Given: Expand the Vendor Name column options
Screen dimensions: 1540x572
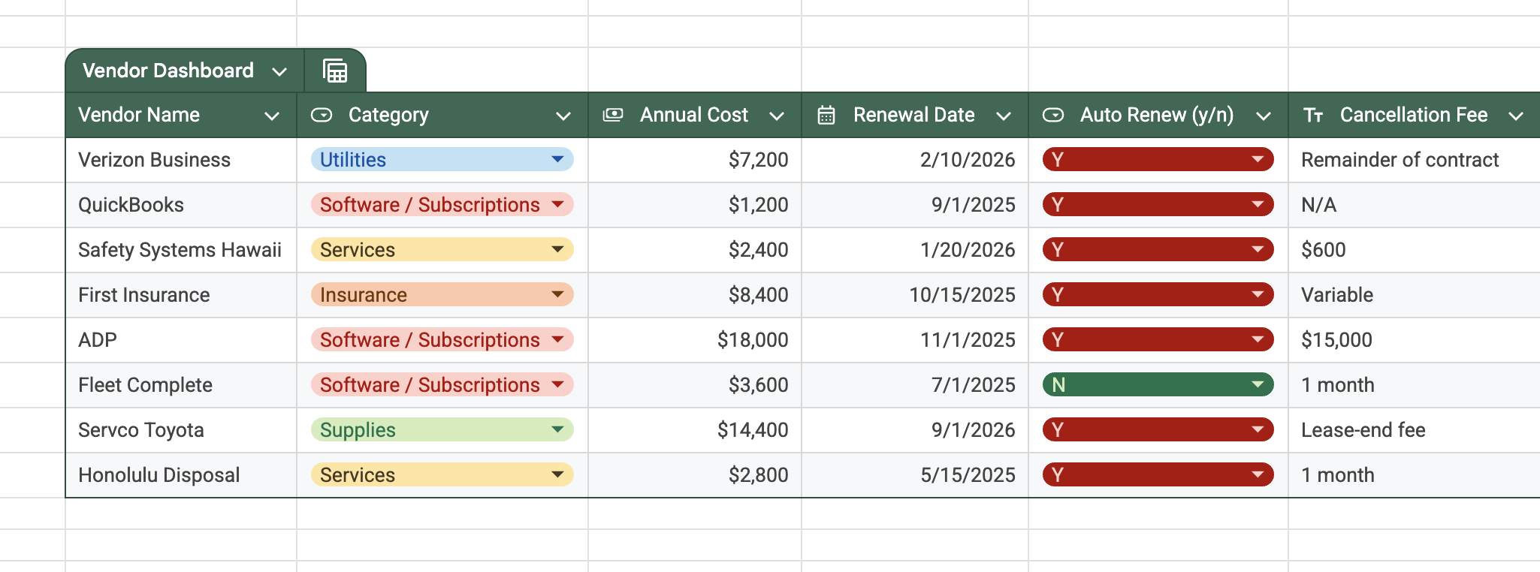Looking at the screenshot, I should point(272,116).
